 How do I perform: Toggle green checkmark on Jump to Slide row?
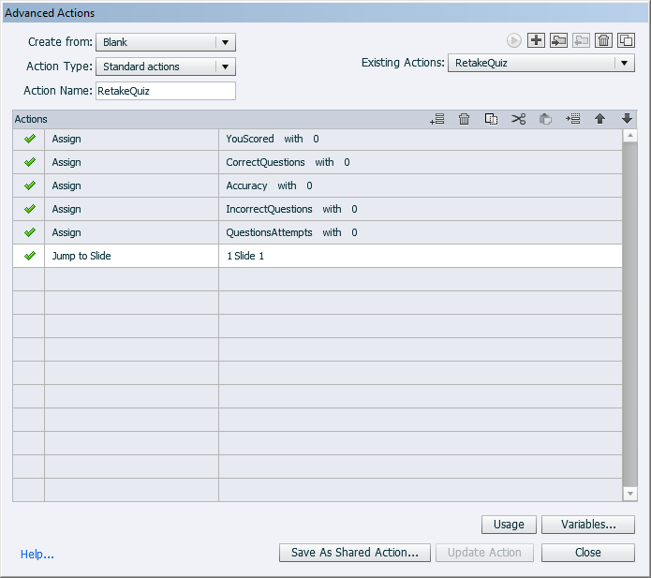[x=29, y=256]
